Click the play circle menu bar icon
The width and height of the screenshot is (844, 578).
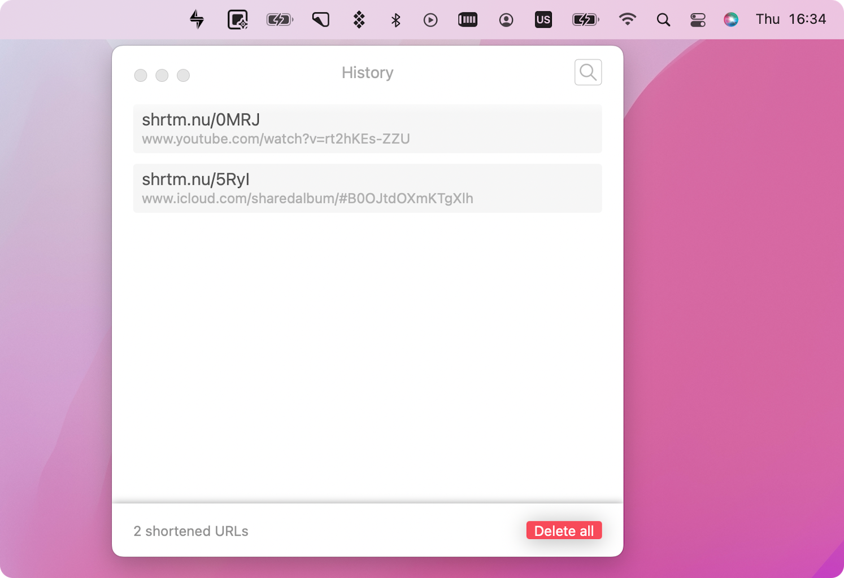click(x=430, y=20)
